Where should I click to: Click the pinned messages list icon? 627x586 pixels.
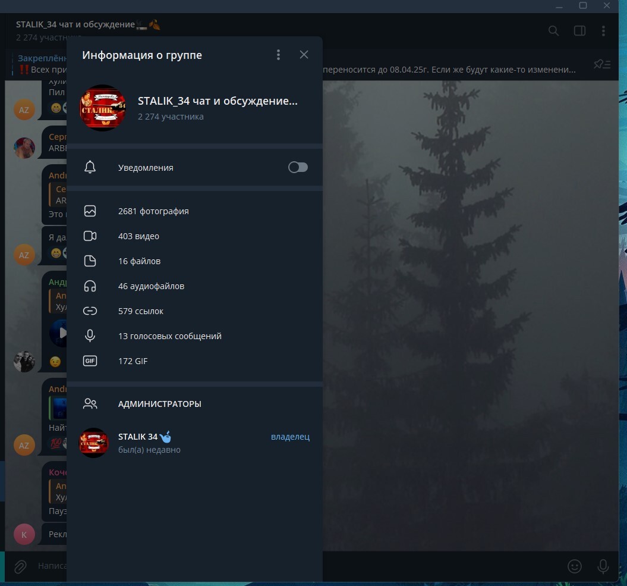pos(602,64)
